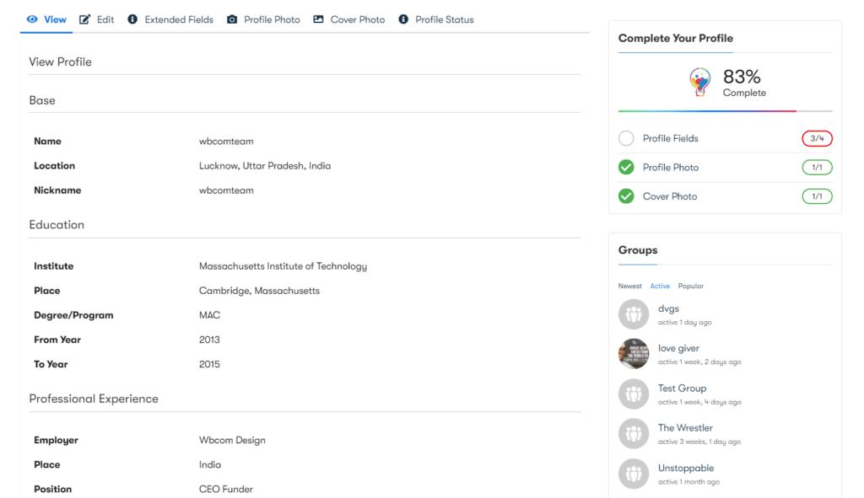Open the Test Group link
The image size is (864, 498).
tap(682, 388)
